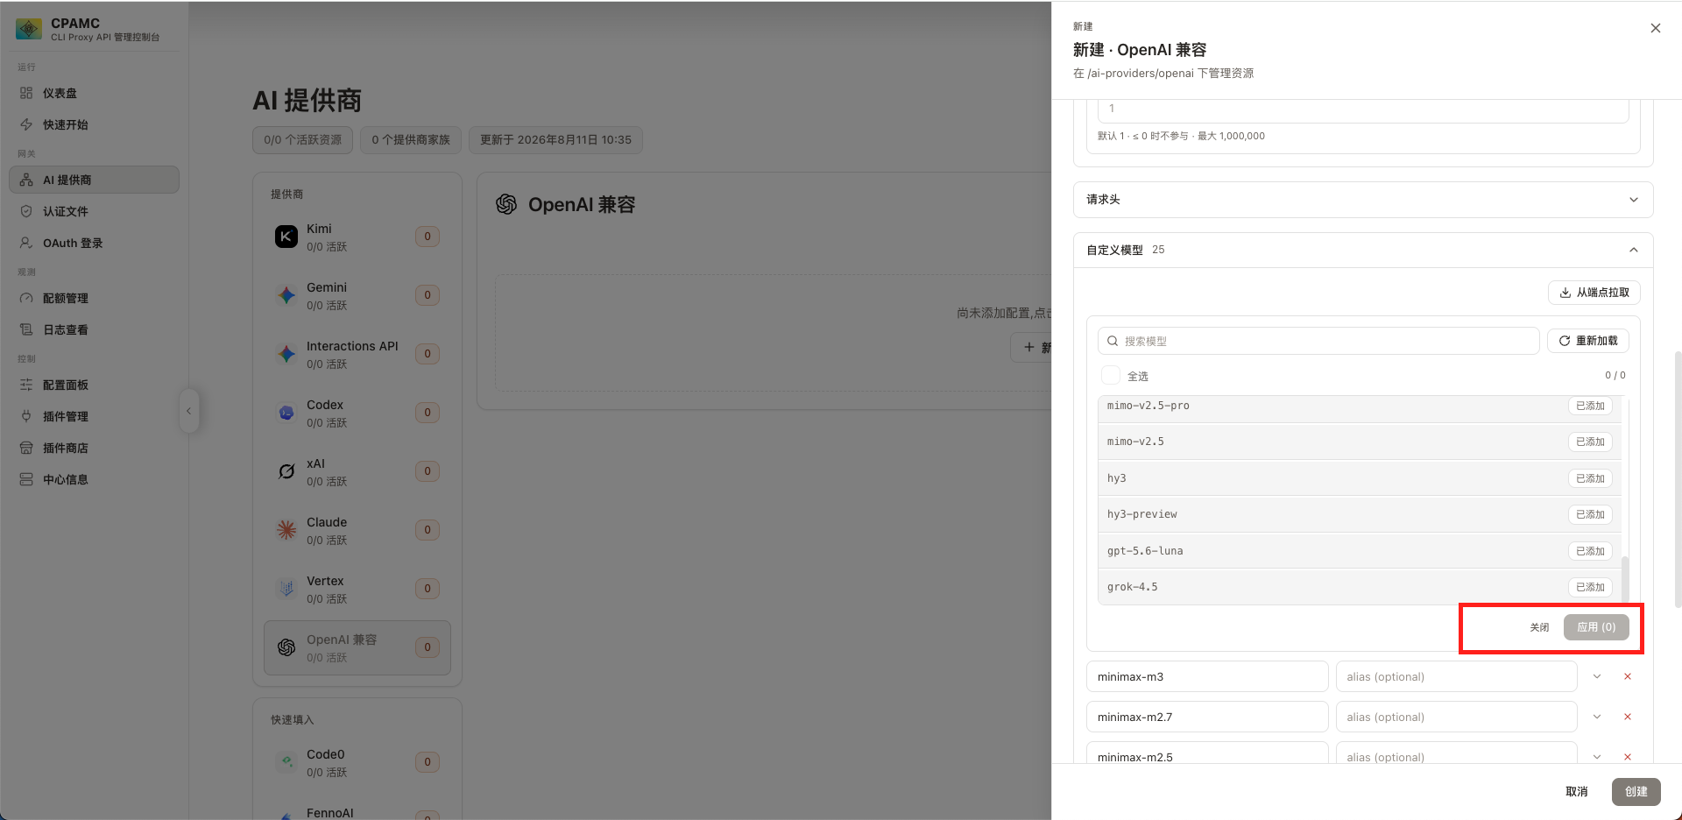The image size is (1682, 820).
Task: Expand options for minimax-m2.7 row
Action: pyautogui.click(x=1597, y=717)
